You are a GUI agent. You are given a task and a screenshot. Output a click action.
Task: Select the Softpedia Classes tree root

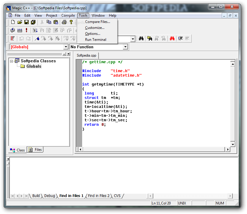[38, 61]
